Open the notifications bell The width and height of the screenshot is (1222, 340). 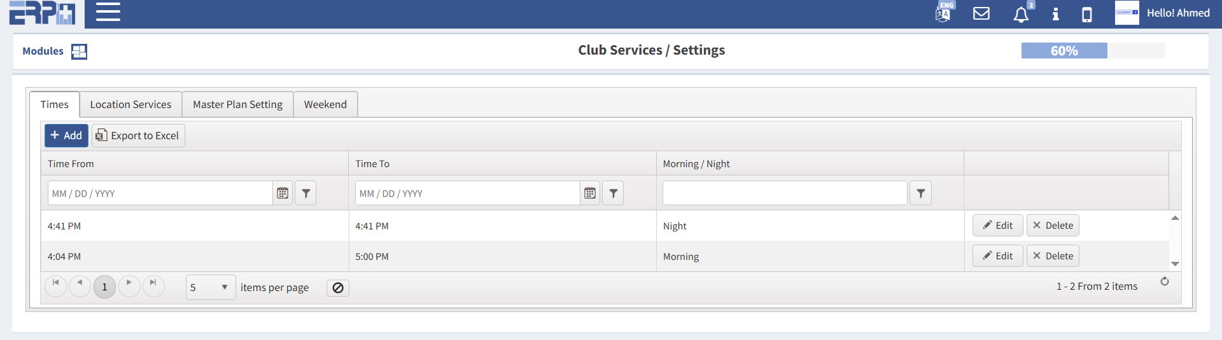(1021, 15)
